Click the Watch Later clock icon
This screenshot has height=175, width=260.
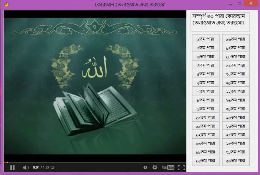[145, 167]
